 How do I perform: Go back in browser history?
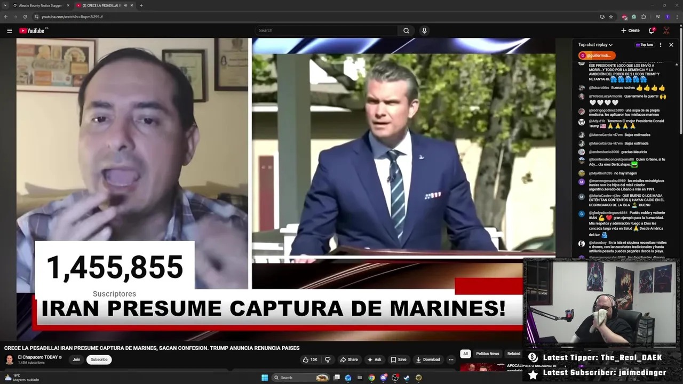coord(6,17)
